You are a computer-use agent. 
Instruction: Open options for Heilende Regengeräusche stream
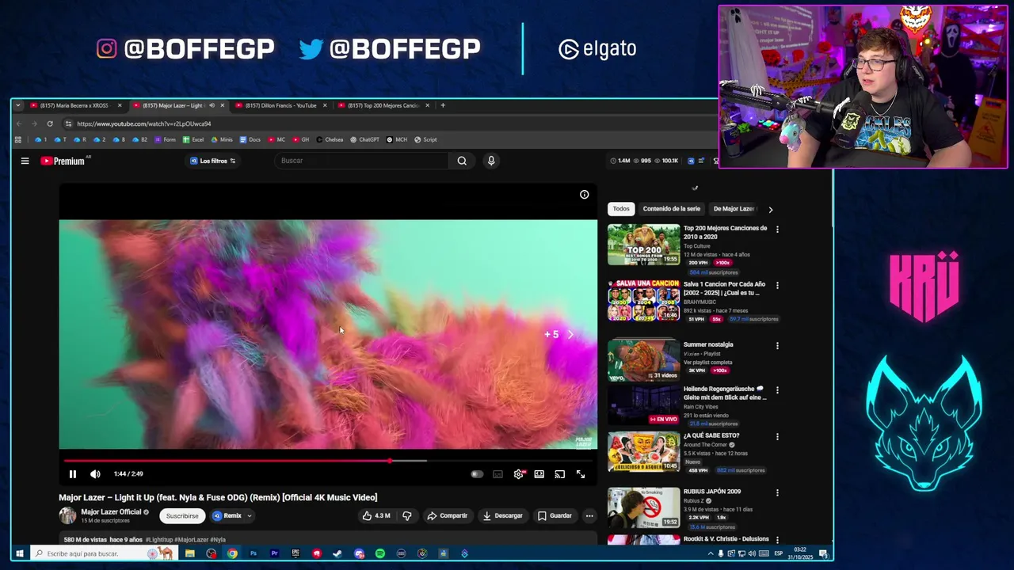777,390
